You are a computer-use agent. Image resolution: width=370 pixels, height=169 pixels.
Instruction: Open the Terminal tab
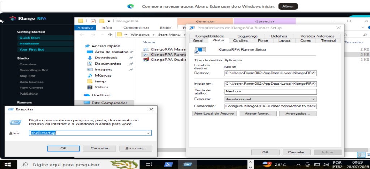pos(328,40)
